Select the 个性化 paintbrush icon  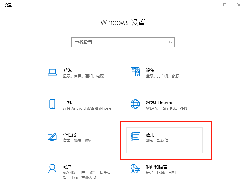coord(52,137)
